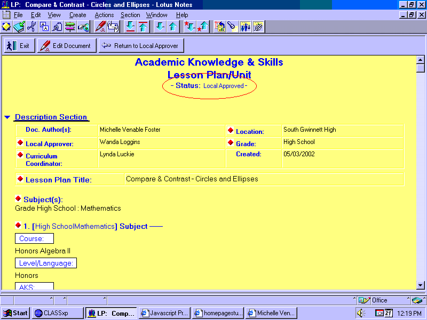Switch to homepagestu... taskbar window

point(218,313)
